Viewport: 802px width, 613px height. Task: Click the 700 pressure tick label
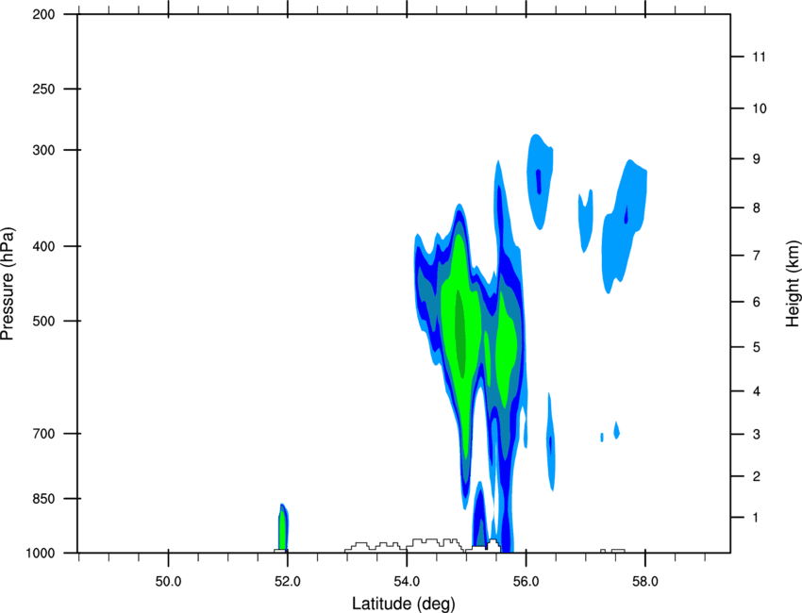(43, 434)
